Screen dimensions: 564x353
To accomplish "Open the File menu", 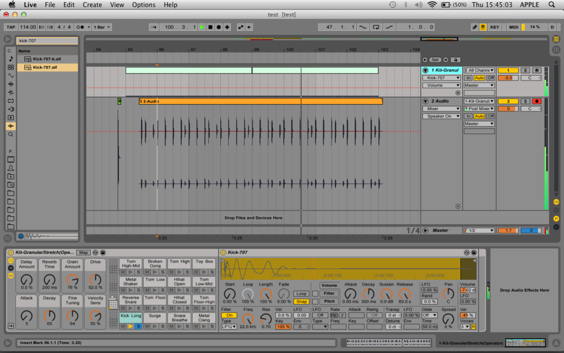I will click(50, 4).
